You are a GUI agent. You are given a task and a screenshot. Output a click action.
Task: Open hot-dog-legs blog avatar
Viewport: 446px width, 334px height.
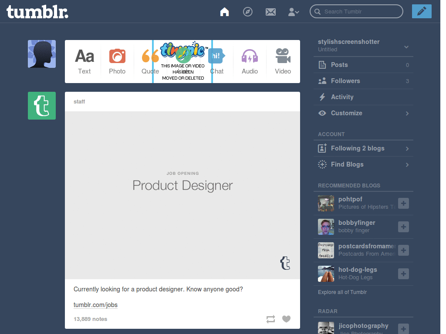(x=326, y=274)
